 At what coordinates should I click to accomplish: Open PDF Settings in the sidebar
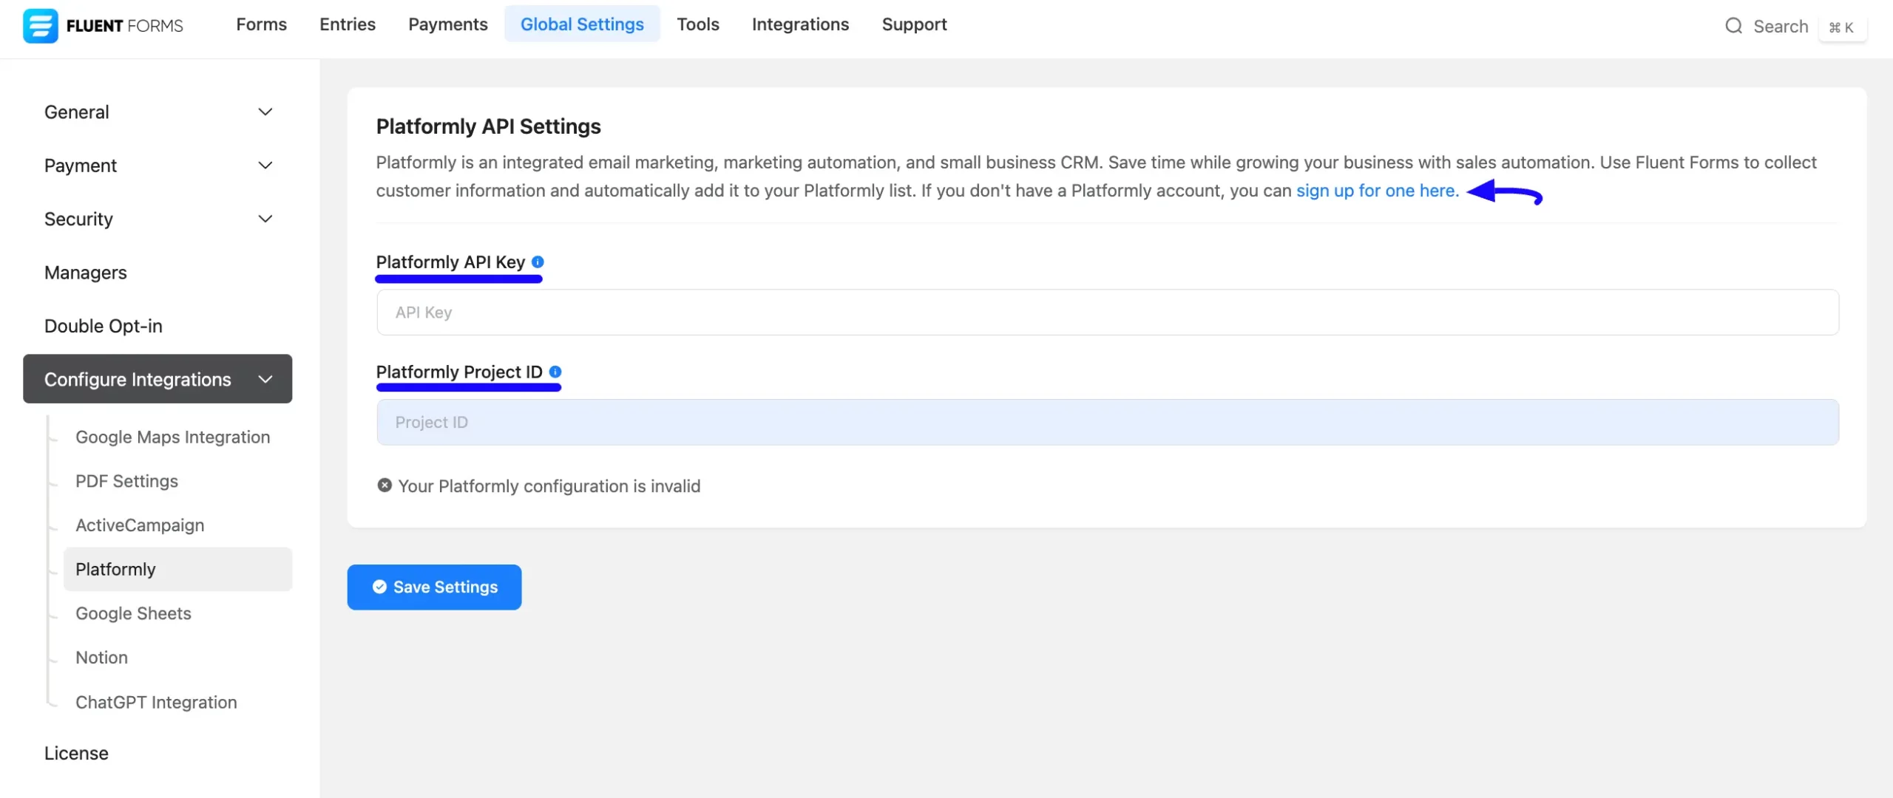(126, 481)
